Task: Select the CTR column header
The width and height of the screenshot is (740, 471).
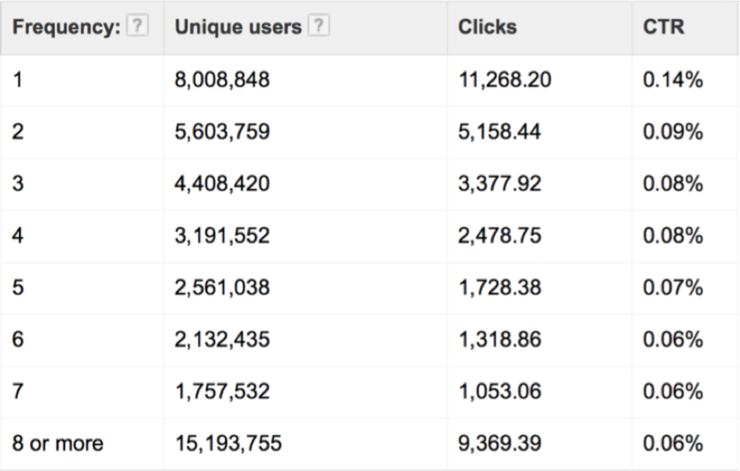Action: 663,27
